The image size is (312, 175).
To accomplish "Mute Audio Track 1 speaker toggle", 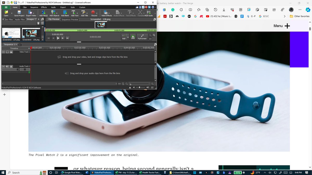I will (7, 66).
